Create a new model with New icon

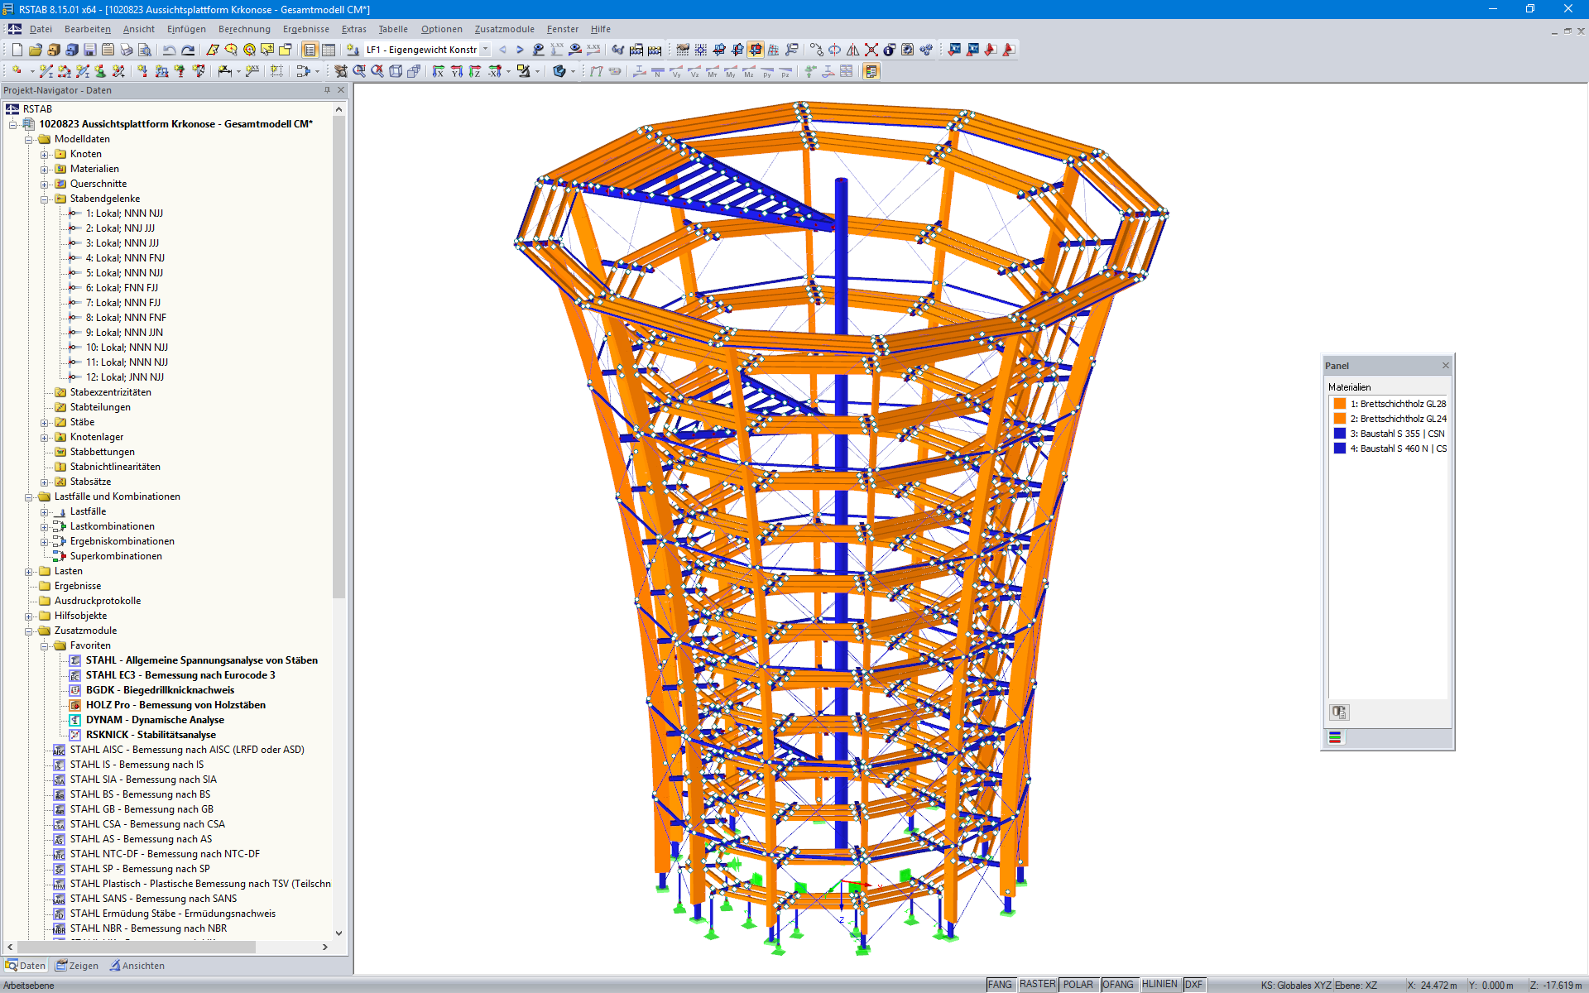[x=17, y=50]
